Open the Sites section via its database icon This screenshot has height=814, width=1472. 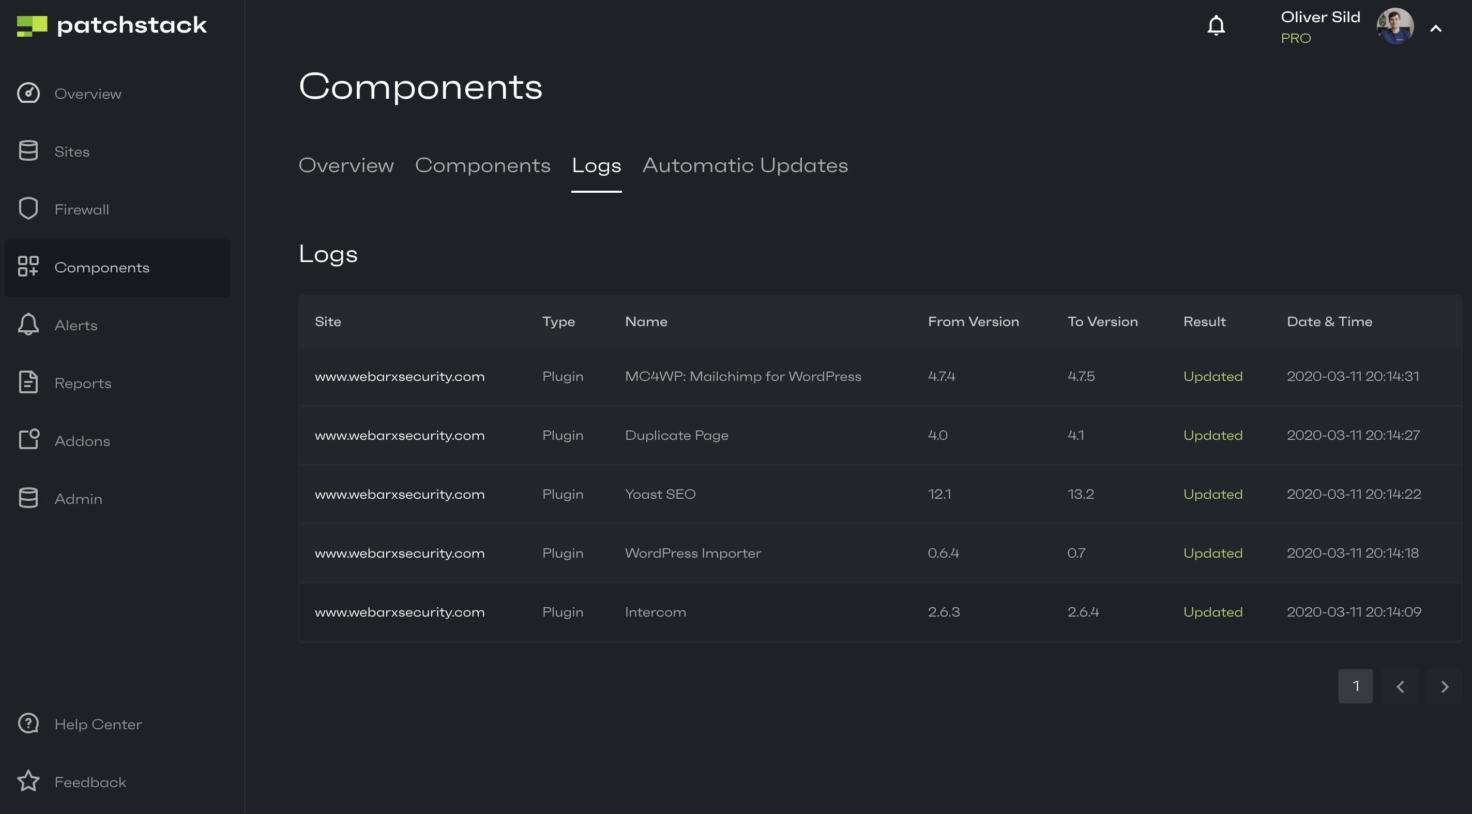(28, 151)
